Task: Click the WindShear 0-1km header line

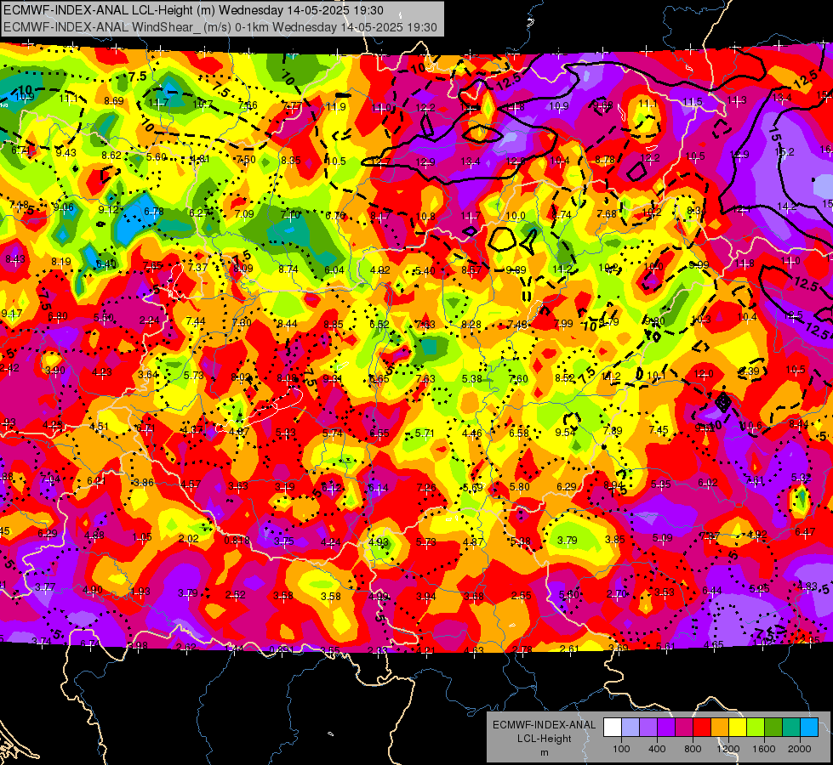Action: pos(220,27)
